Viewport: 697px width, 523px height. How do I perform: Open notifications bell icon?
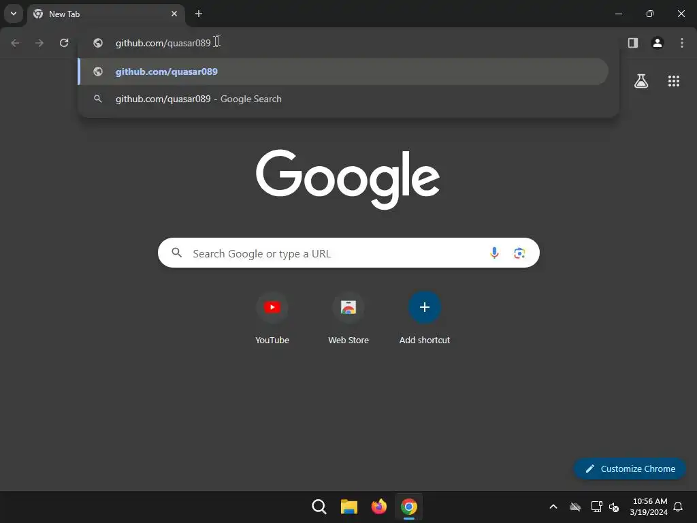point(678,507)
